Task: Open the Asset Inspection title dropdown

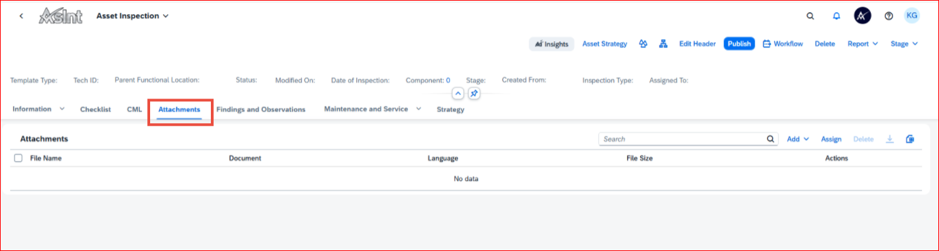Action: tap(132, 16)
